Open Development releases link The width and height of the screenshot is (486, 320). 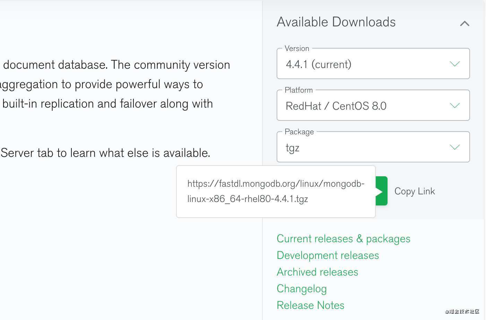pyautogui.click(x=328, y=255)
